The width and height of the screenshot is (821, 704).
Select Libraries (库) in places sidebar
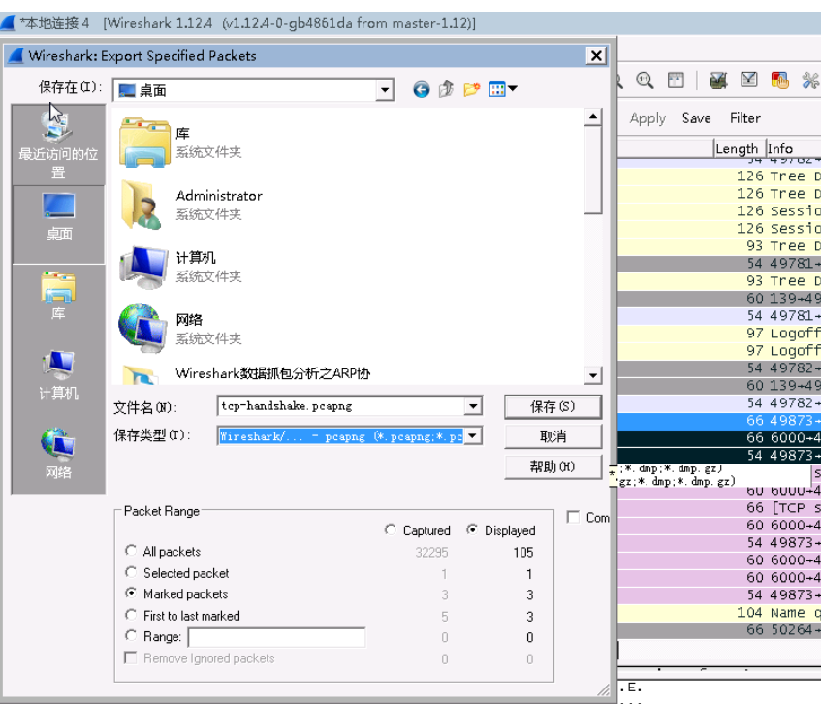pos(58,296)
